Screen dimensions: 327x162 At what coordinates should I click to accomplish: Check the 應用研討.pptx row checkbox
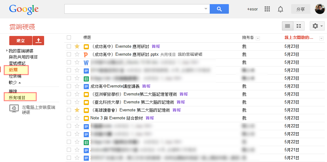[x=69, y=54]
